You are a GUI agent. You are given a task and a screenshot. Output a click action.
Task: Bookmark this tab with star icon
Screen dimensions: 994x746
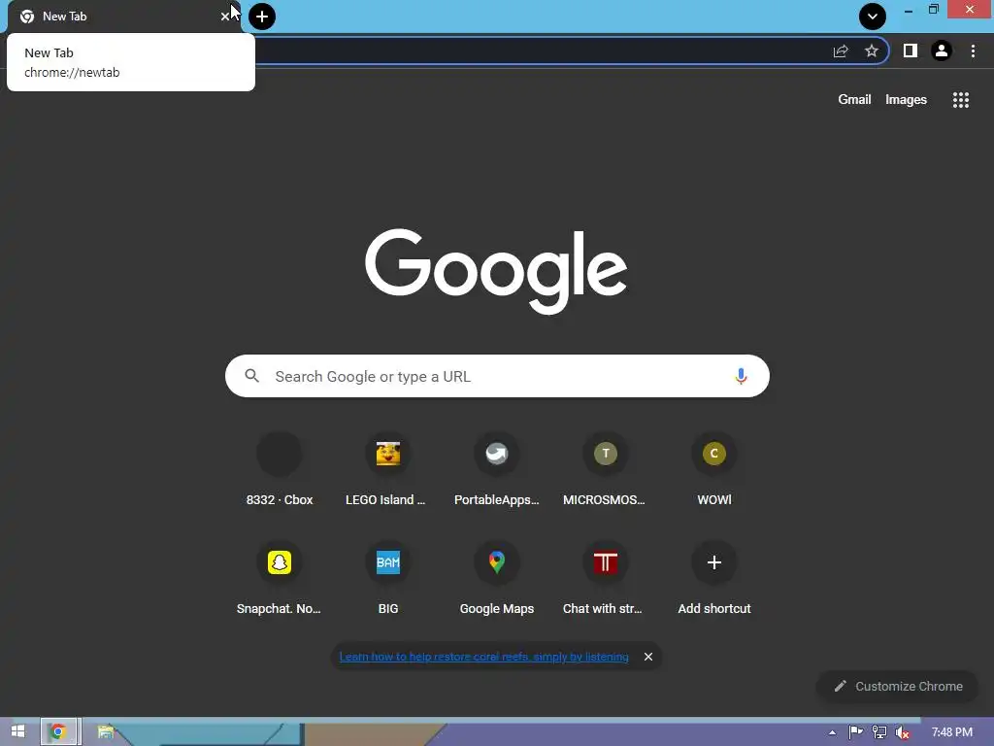(872, 51)
